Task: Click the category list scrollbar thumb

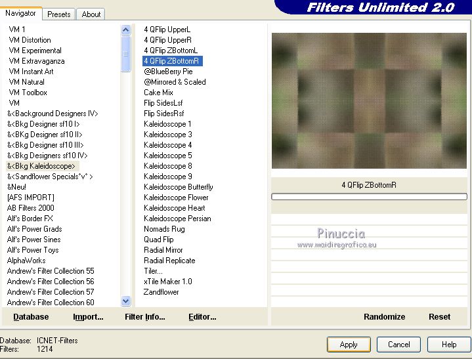Action: click(x=125, y=54)
